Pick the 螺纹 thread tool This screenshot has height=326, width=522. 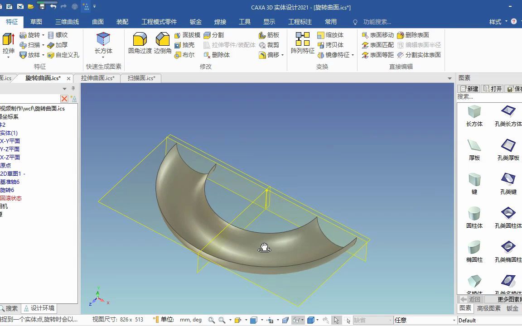[58, 35]
